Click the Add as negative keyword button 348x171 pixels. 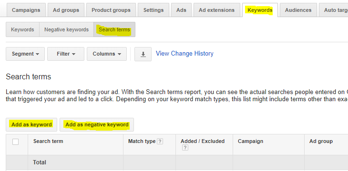97,124
